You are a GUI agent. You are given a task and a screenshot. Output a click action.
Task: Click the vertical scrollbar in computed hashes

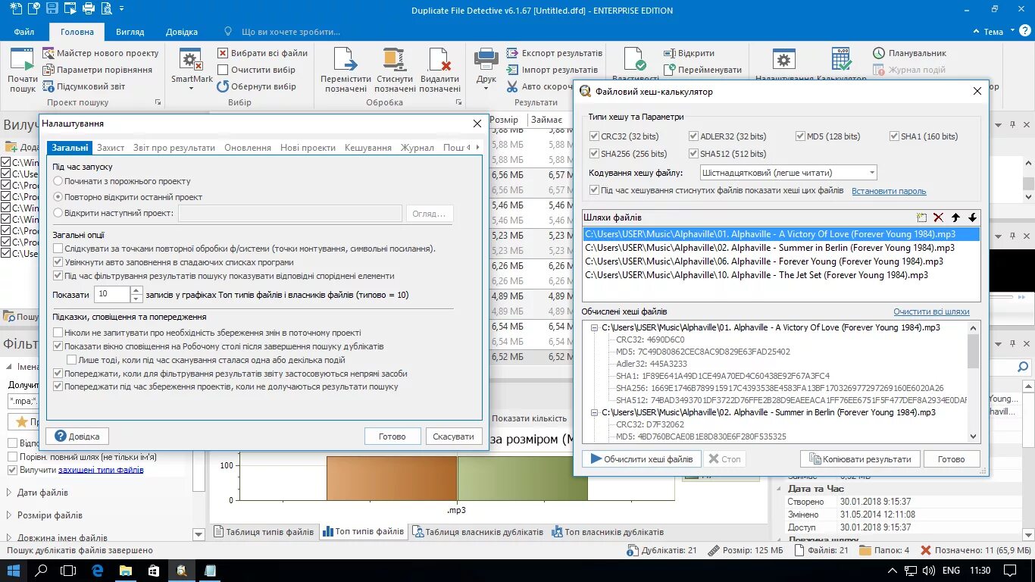[x=974, y=382]
